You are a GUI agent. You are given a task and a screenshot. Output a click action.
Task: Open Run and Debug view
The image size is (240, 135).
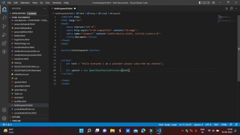(4, 35)
